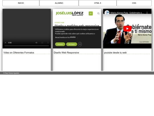
Task: Go to the ALUMNO menu tab
Action: 59,3
